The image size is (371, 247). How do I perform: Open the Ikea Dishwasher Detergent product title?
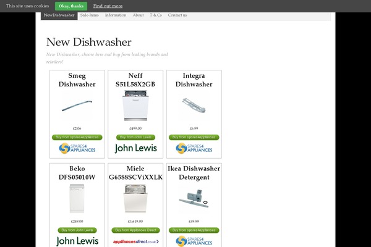(x=194, y=173)
